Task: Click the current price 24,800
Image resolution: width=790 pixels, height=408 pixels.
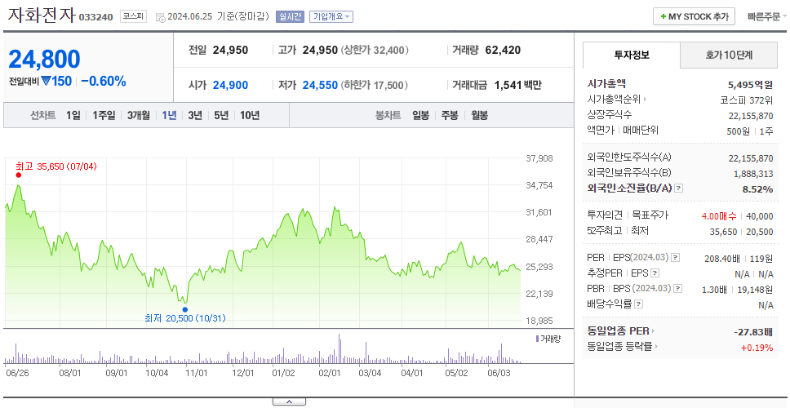Action: coord(44,59)
